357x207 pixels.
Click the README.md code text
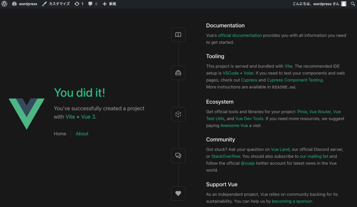pos(283,87)
